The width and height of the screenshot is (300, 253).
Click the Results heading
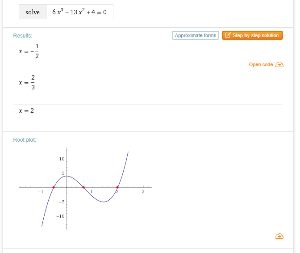[x=23, y=36]
